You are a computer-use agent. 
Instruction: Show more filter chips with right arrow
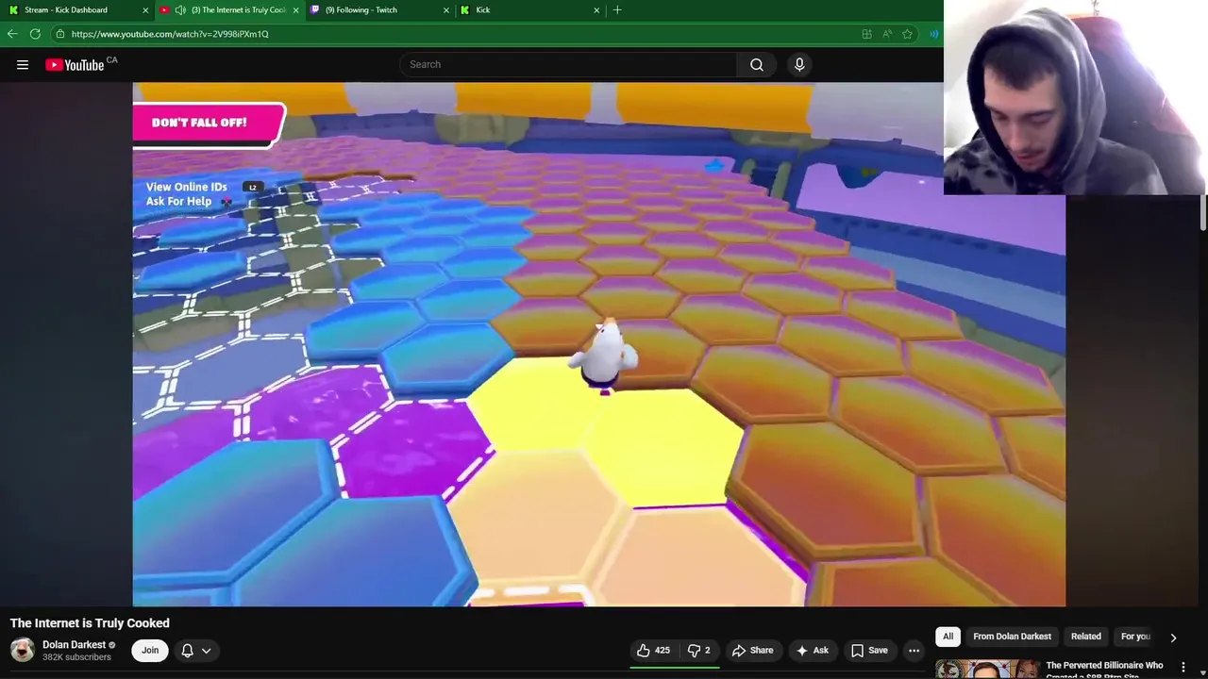pyautogui.click(x=1173, y=638)
